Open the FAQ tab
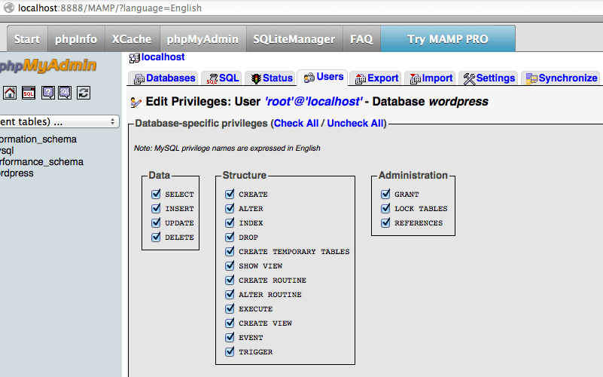This screenshot has height=377, width=603. (x=361, y=39)
